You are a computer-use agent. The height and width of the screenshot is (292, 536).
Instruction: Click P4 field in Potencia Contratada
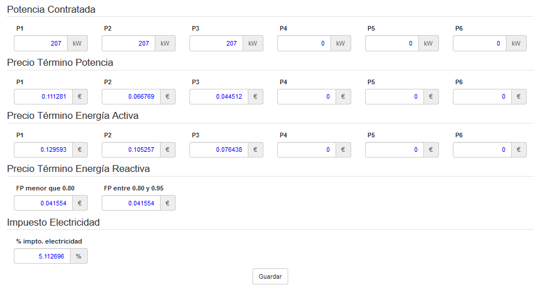[x=304, y=44]
